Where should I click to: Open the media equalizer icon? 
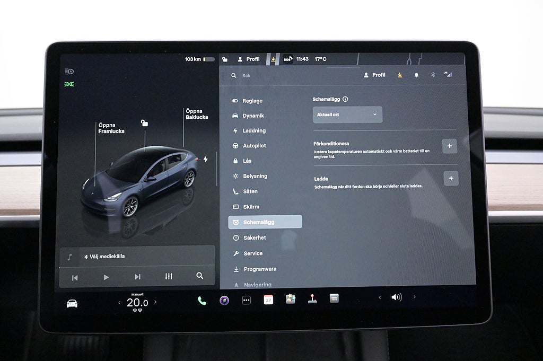coord(169,276)
